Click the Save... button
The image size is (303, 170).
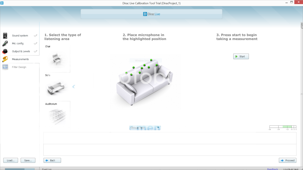(28, 160)
